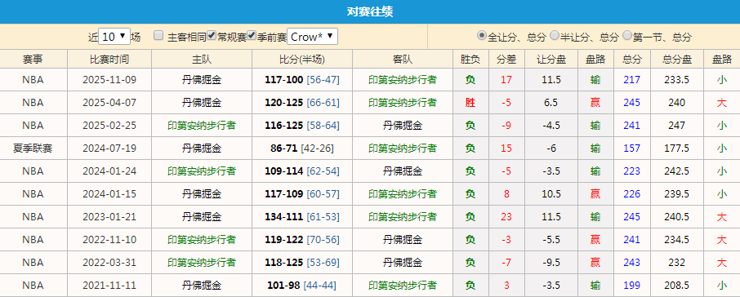Open the 109-114 score of 2024-01-24
Viewport: 740px width, 297px height.
click(284, 171)
